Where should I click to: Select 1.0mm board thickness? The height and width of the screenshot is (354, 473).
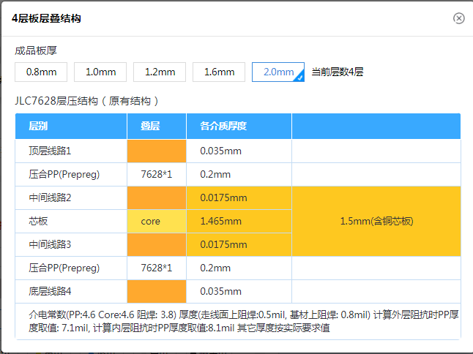[x=100, y=72]
